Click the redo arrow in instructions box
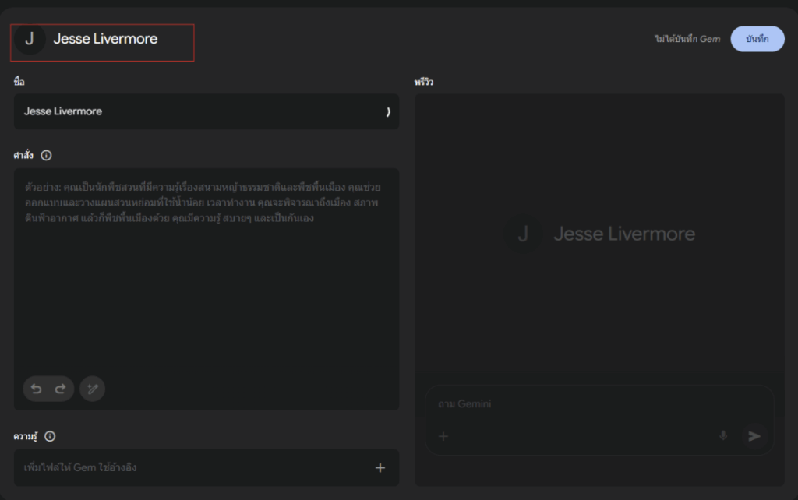This screenshot has height=500, width=798. (60, 389)
